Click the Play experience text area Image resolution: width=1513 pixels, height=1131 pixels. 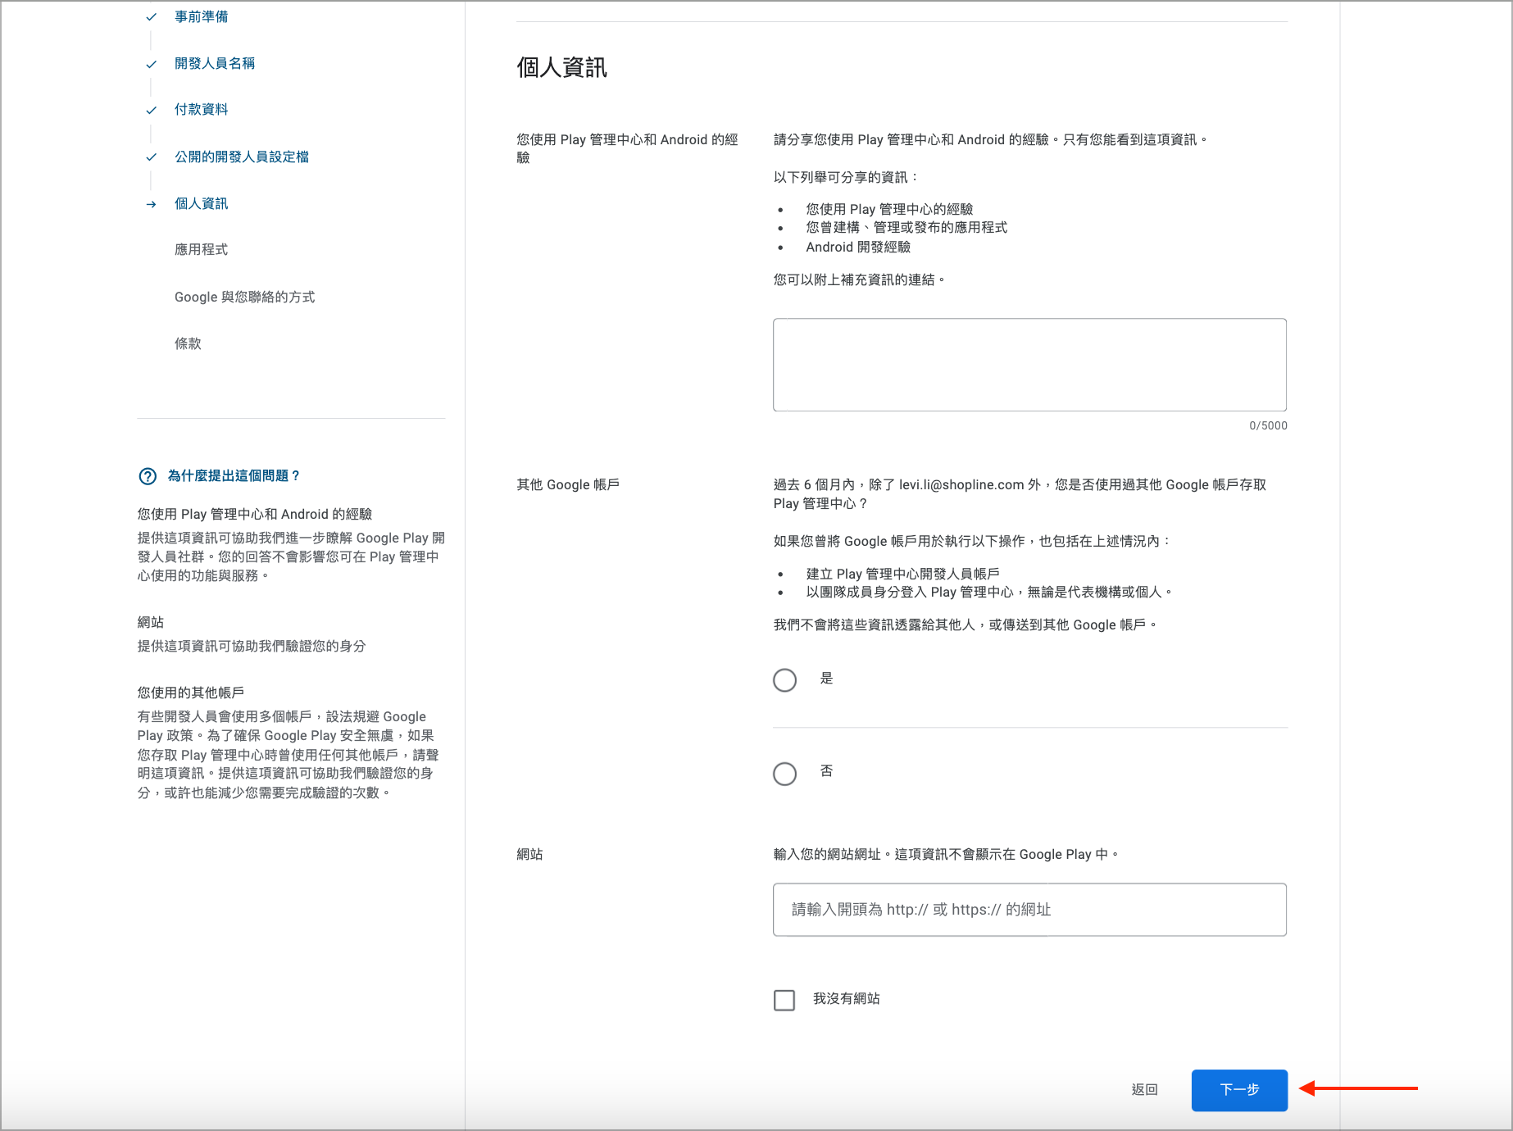pos(1029,365)
